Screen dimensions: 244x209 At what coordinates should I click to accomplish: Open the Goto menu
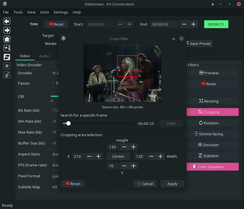tap(44, 12)
